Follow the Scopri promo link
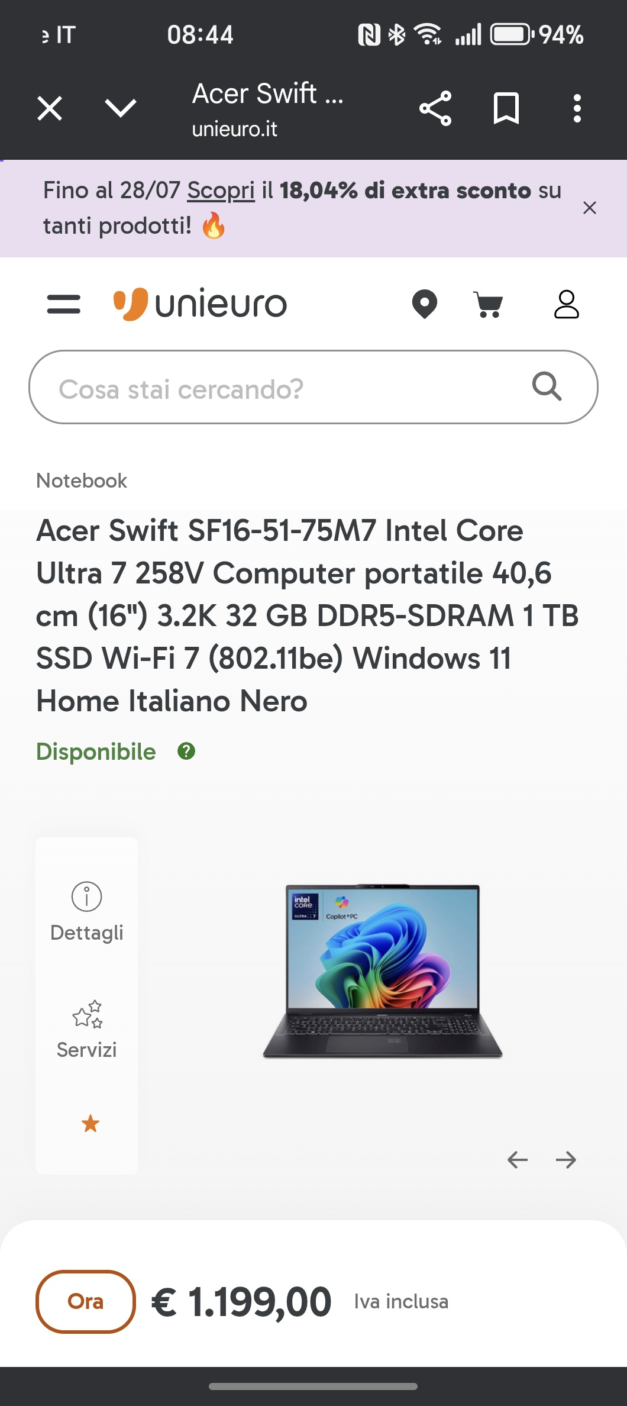 (x=221, y=191)
